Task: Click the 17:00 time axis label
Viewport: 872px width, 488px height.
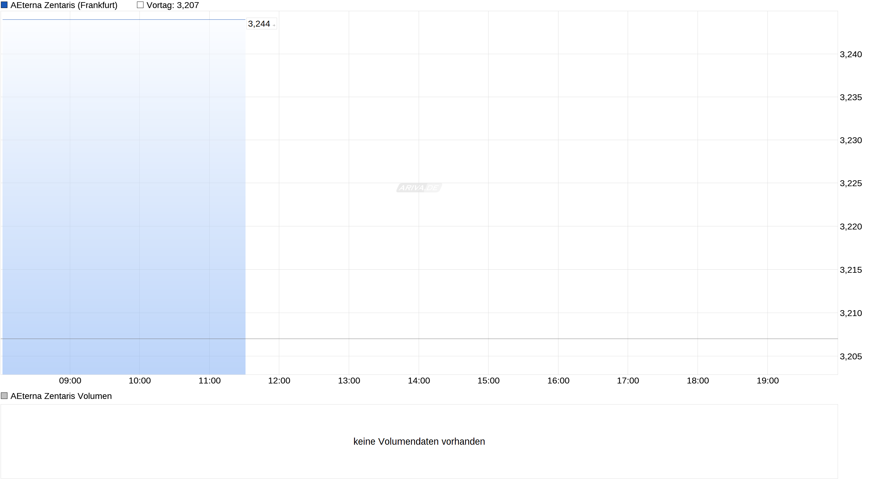Action: pyautogui.click(x=628, y=380)
